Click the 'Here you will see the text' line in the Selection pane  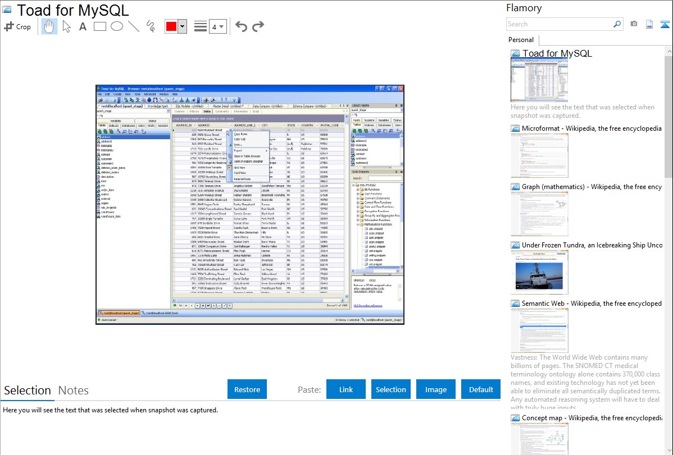pos(110,410)
